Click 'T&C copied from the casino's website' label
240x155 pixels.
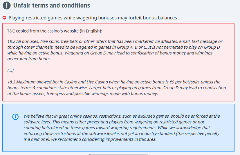[55, 31]
